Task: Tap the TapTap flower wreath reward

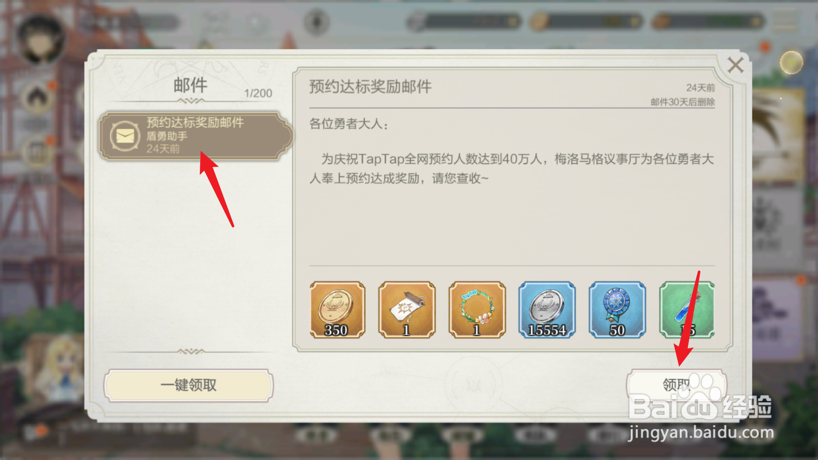Action: pyautogui.click(x=477, y=310)
